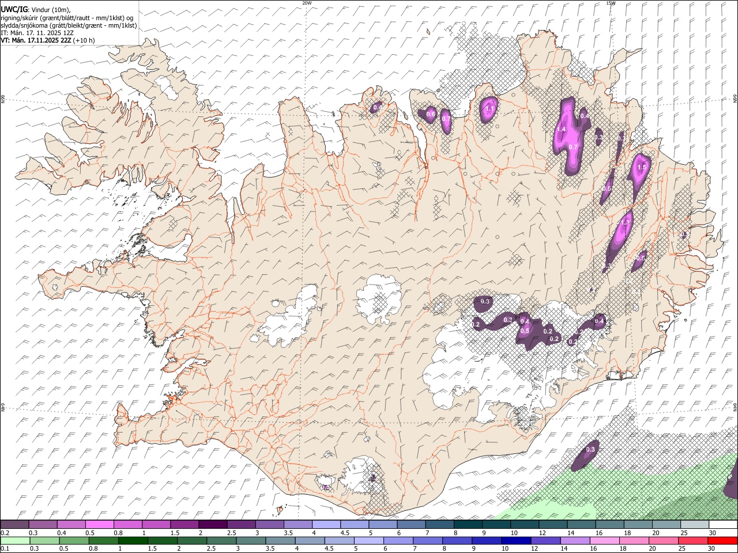Select the light grey snow swatch starting at 25
This screenshot has width=738, height=553.
click(x=695, y=524)
